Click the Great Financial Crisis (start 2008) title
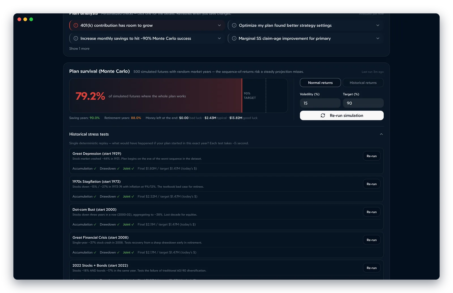The image size is (453, 293). pos(101,238)
